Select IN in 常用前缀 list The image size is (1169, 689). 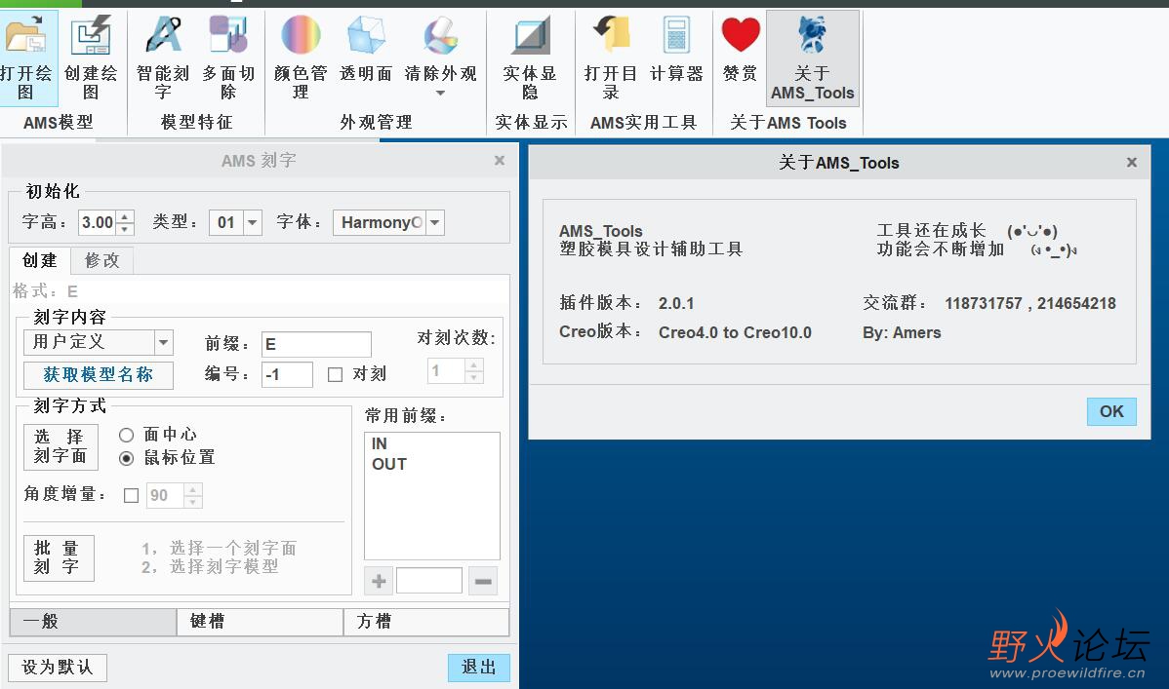click(x=380, y=444)
